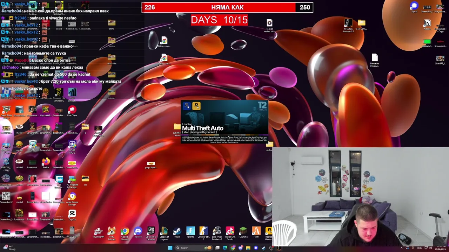Viewport: 449px width, 252px height.
Task: Open the Streamer Life Simulator 2 shortcut
Action: [x=59, y=94]
